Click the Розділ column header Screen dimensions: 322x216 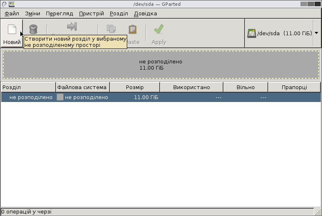coord(28,87)
